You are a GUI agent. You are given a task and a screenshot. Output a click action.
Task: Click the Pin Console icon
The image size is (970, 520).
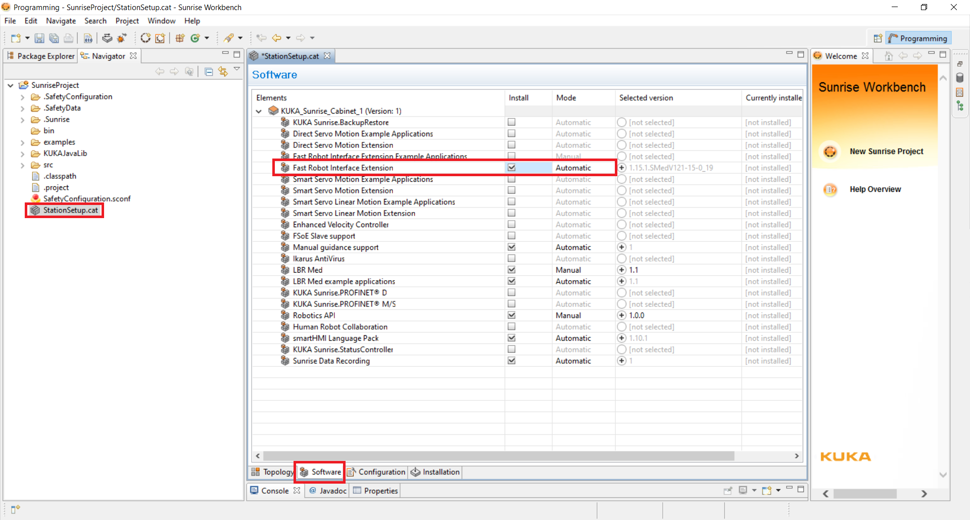(728, 490)
